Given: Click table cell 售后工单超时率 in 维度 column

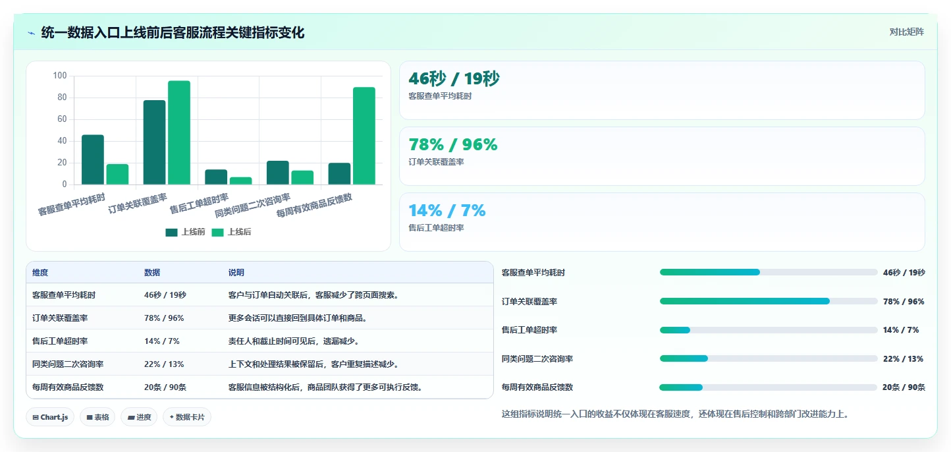Looking at the screenshot, I should 60,341.
